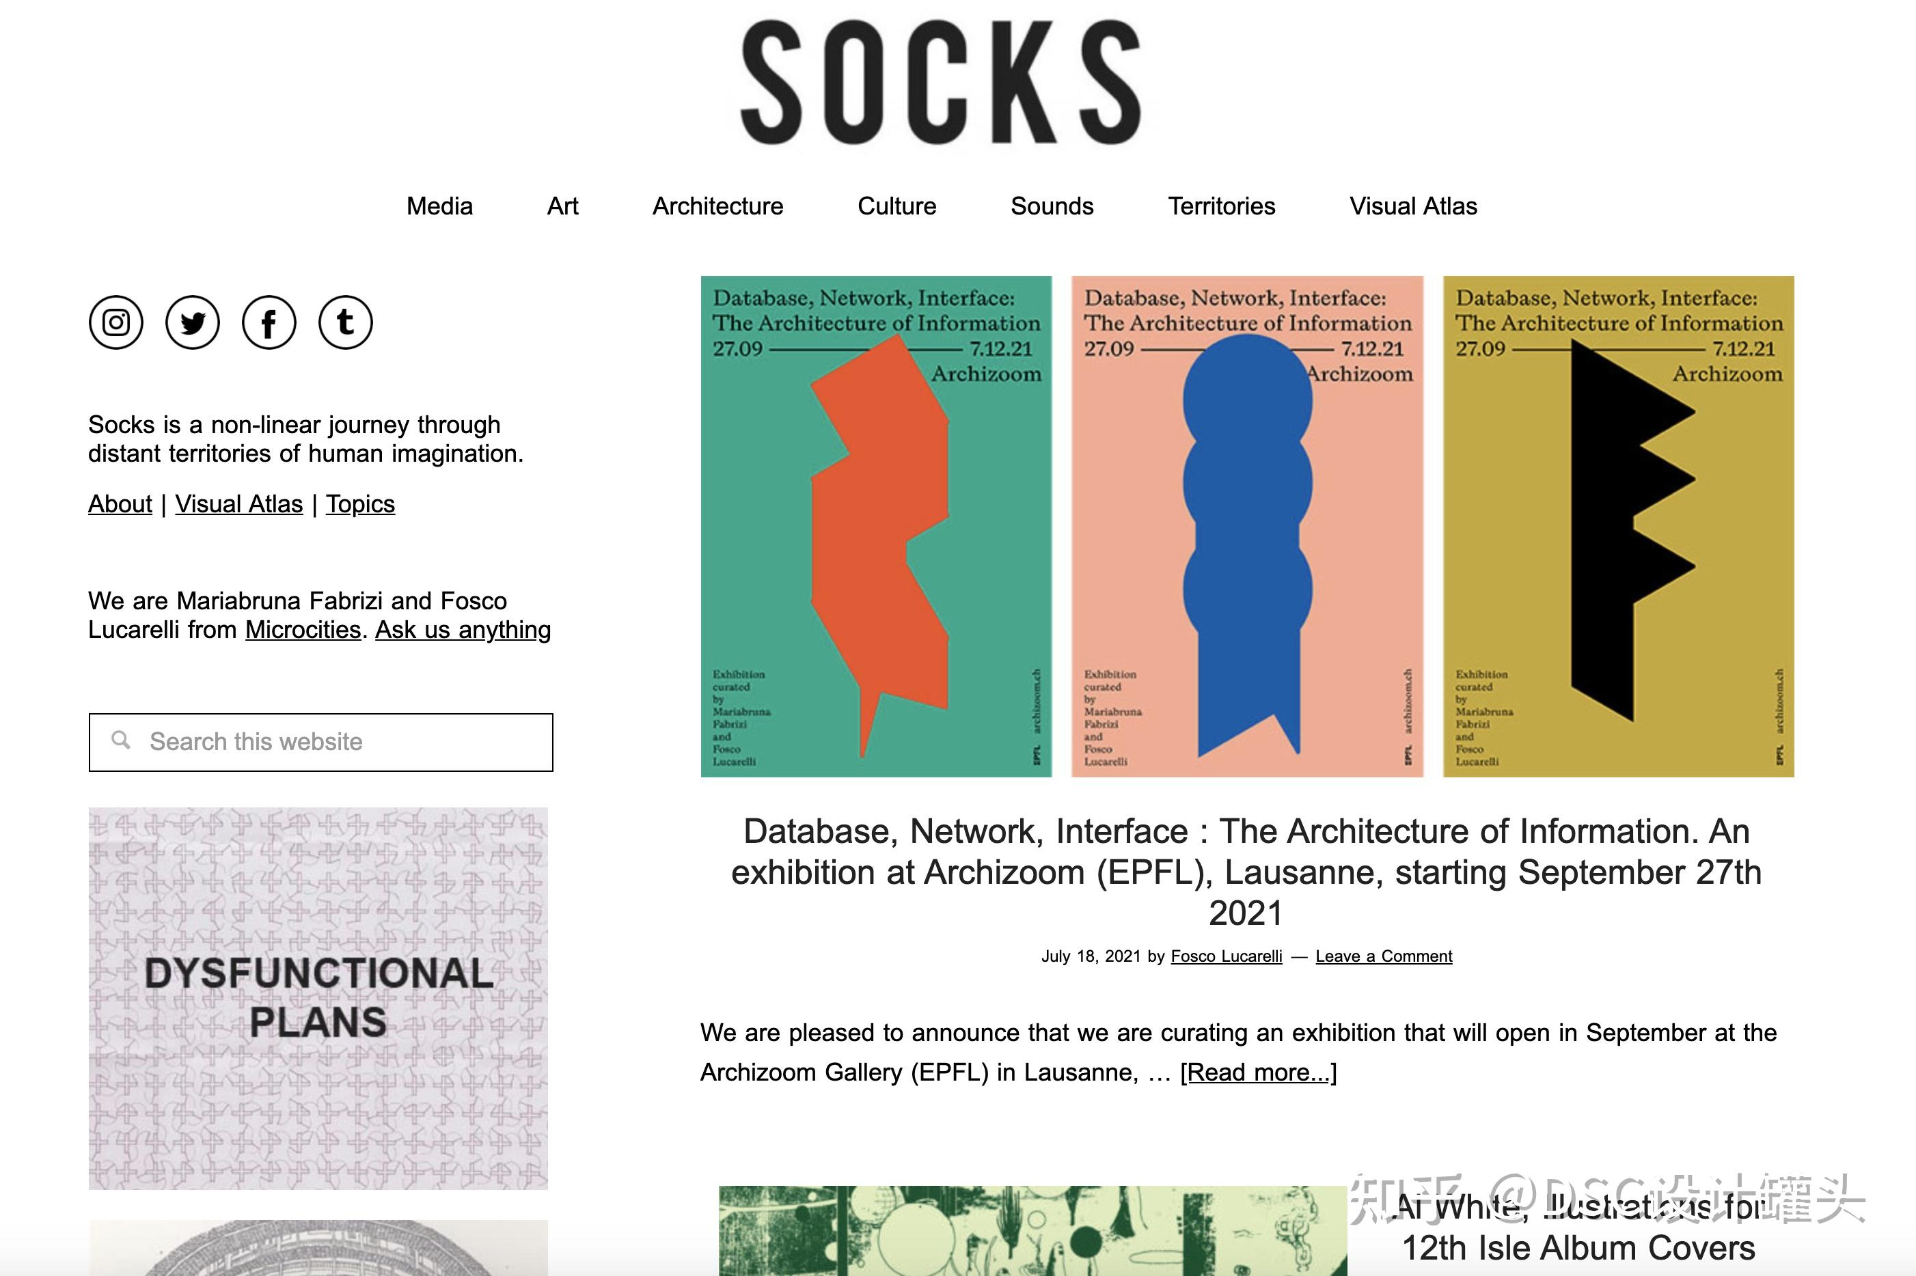Click the About sidebar link
Screen dimensions: 1916x1276
[x=120, y=503]
